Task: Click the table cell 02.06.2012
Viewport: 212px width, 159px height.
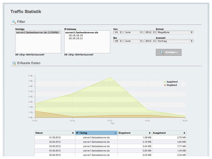Action: coord(55,142)
